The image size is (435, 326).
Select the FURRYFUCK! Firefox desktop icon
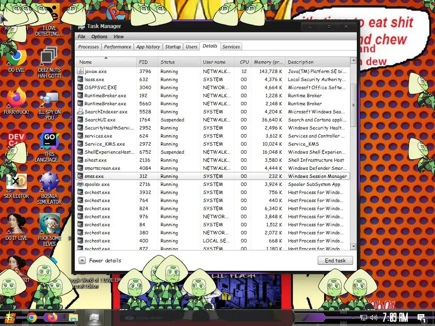(17, 101)
